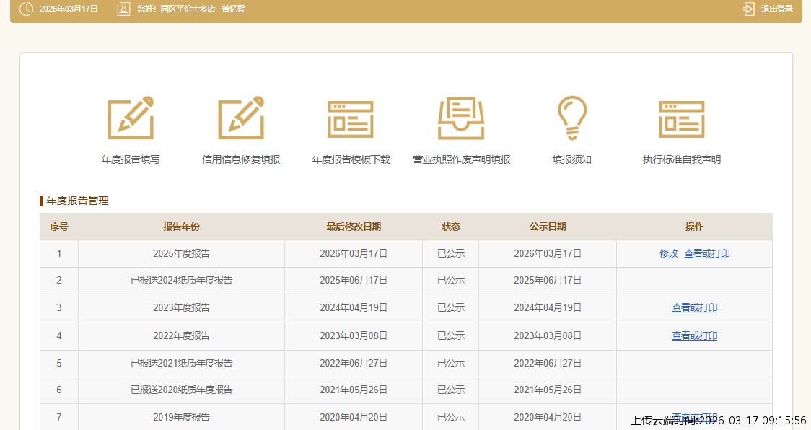The width and height of the screenshot is (811, 430).
Task: Click the 填报须知 label text
Action: pos(571,160)
